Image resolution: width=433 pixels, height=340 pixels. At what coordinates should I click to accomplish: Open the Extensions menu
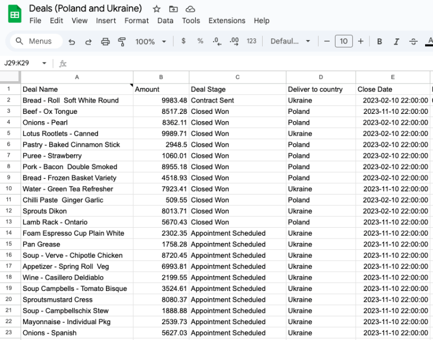click(227, 20)
